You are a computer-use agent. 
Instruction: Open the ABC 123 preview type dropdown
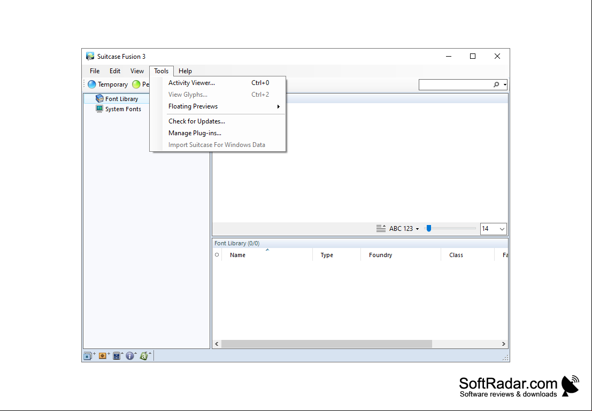[x=404, y=229]
